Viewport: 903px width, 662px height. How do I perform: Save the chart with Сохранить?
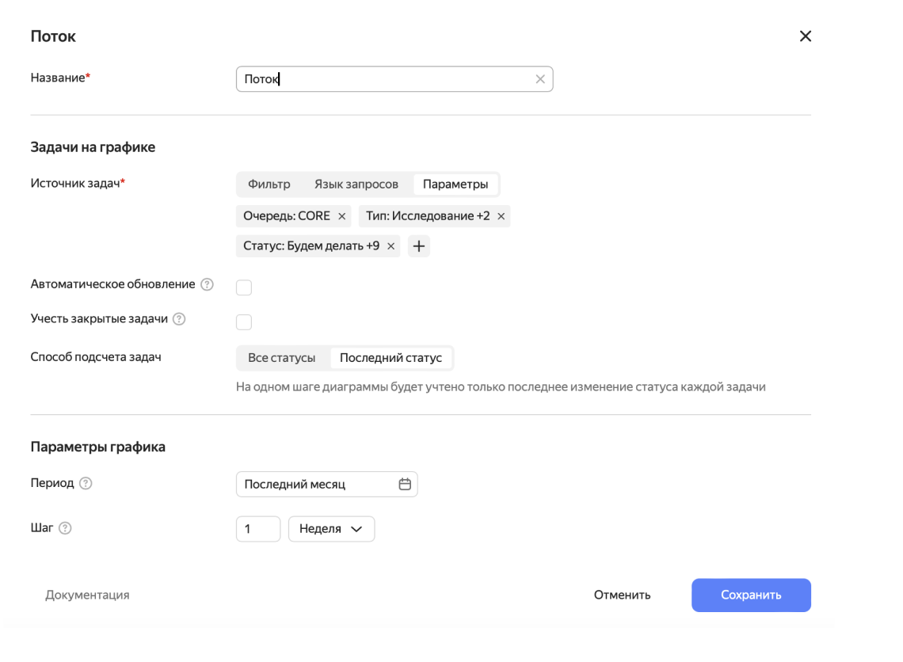pyautogui.click(x=751, y=595)
